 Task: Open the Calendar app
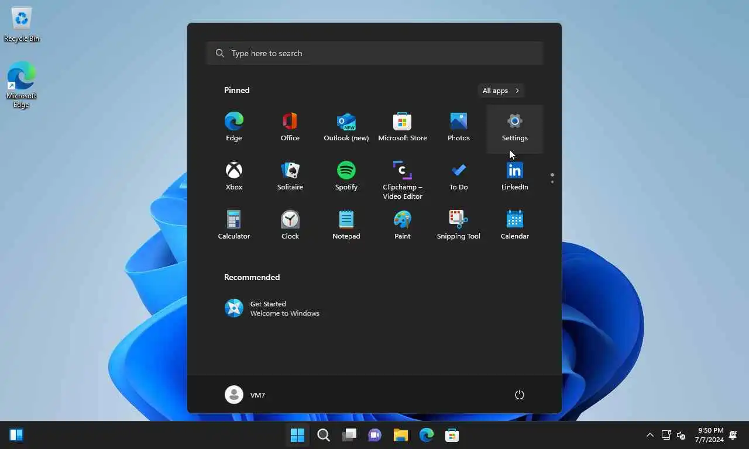click(515, 226)
